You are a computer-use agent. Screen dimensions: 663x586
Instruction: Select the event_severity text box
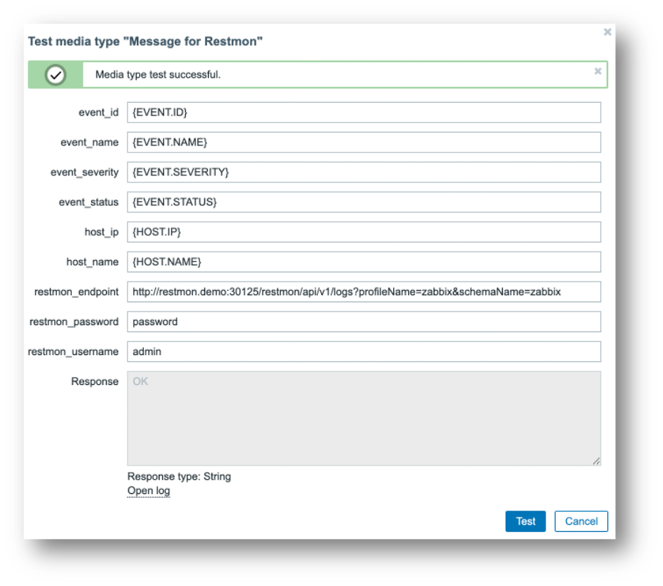363,173
